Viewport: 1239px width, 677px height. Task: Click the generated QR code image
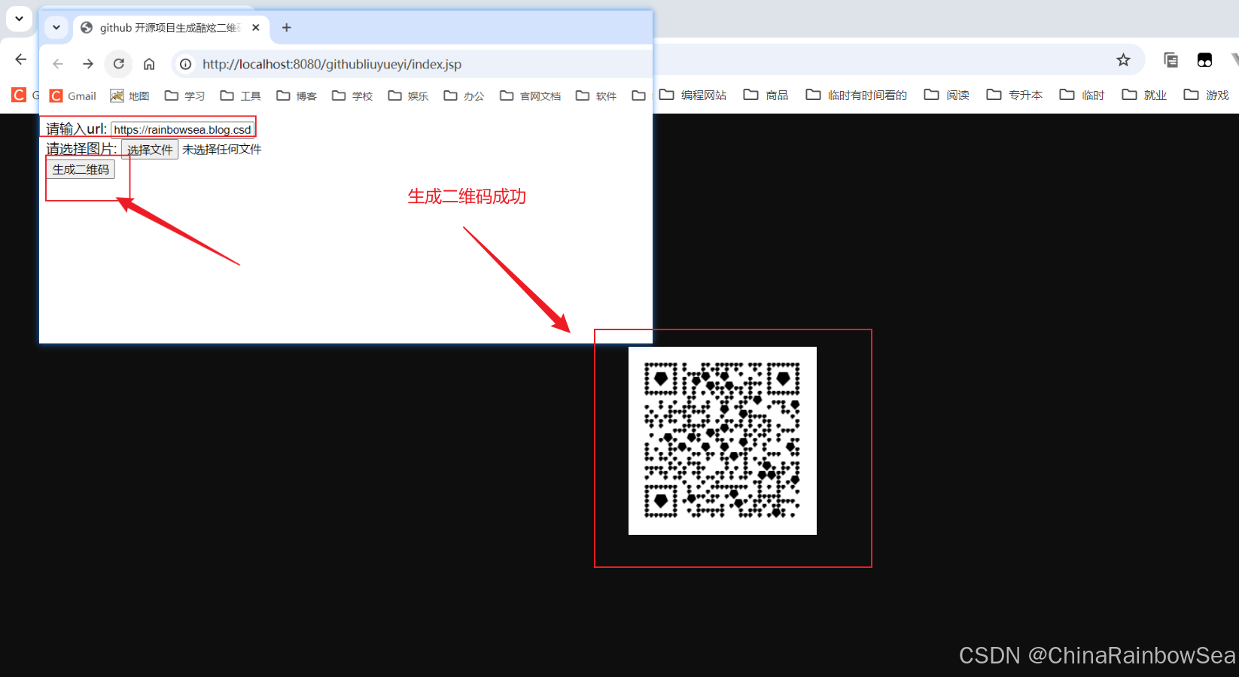[723, 441]
